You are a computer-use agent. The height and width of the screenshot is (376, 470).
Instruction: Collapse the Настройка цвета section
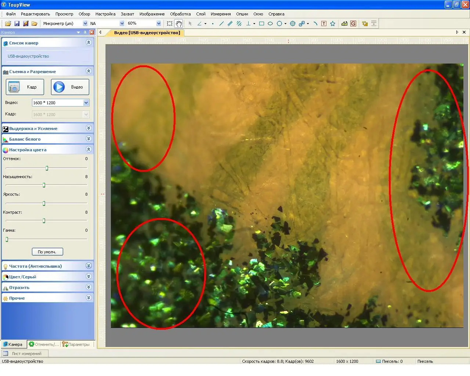(x=88, y=149)
